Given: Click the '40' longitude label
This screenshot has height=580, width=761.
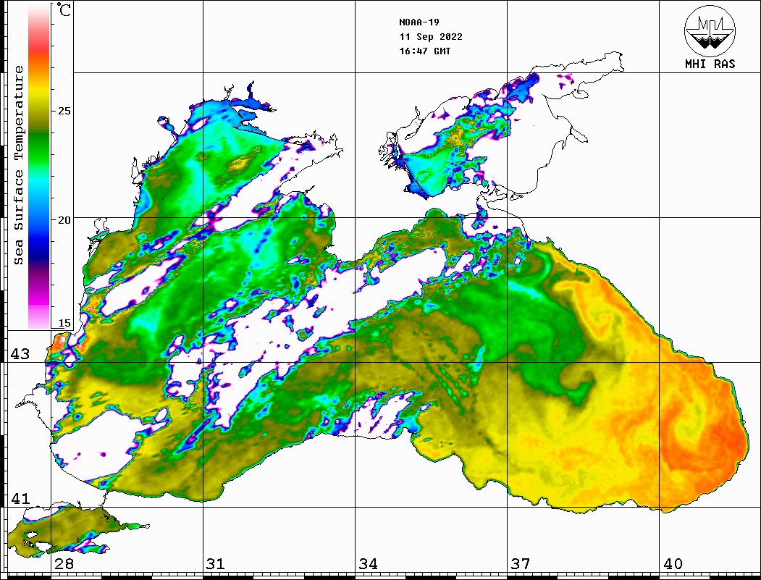Looking at the screenshot, I should click(673, 563).
